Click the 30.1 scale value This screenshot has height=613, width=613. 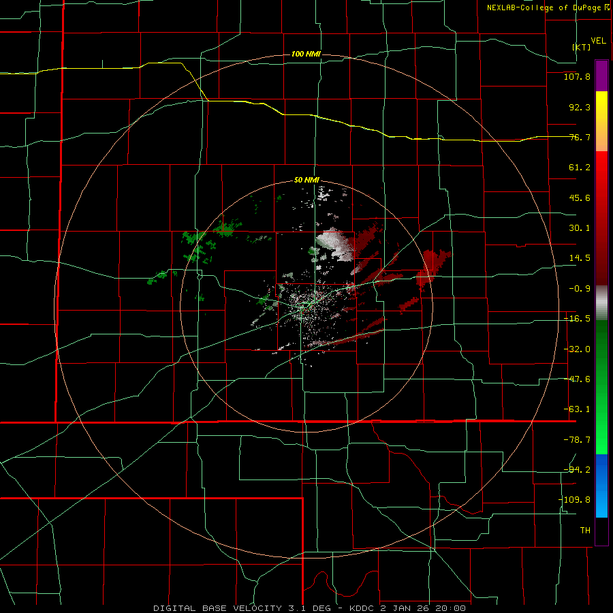coord(580,228)
